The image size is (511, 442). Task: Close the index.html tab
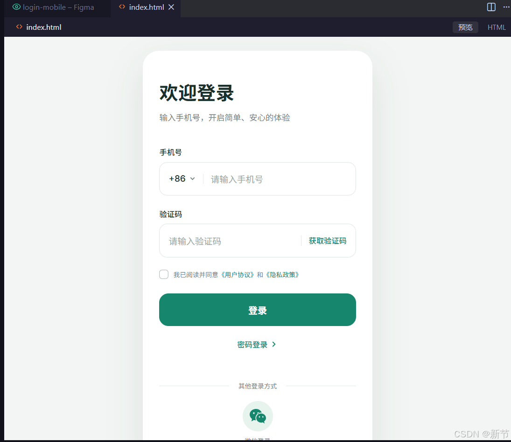171,7
